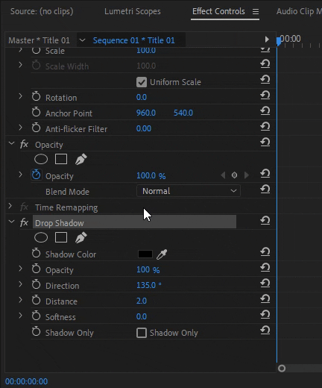Open the Blend Mode dropdown
This screenshot has width=322, height=388.
point(189,191)
